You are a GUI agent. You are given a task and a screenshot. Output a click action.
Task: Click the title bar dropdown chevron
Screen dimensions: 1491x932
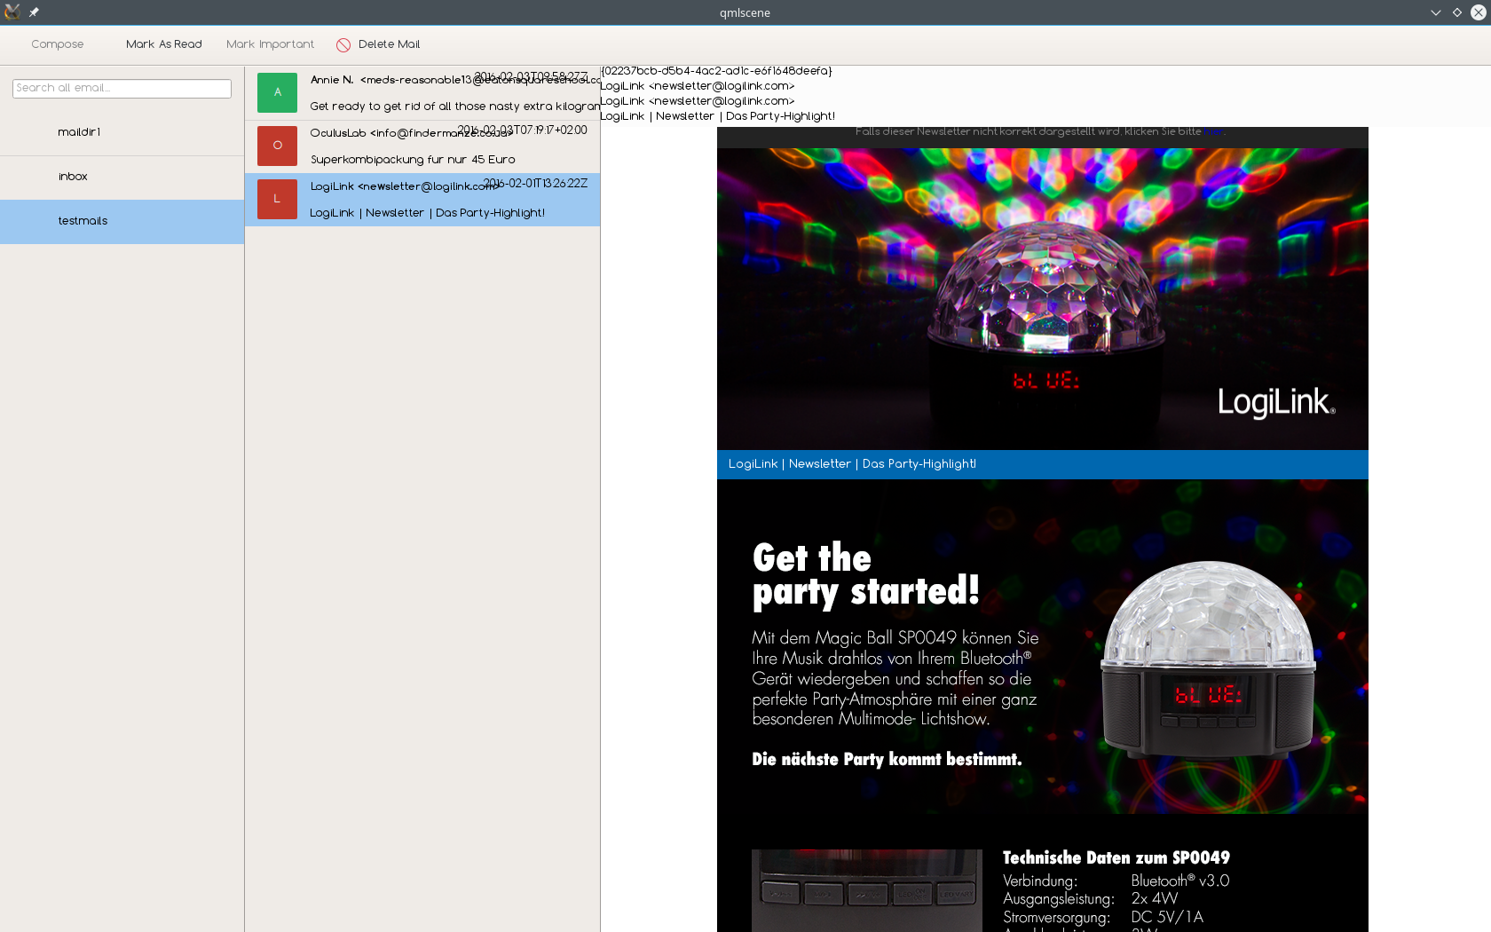pyautogui.click(x=1435, y=12)
